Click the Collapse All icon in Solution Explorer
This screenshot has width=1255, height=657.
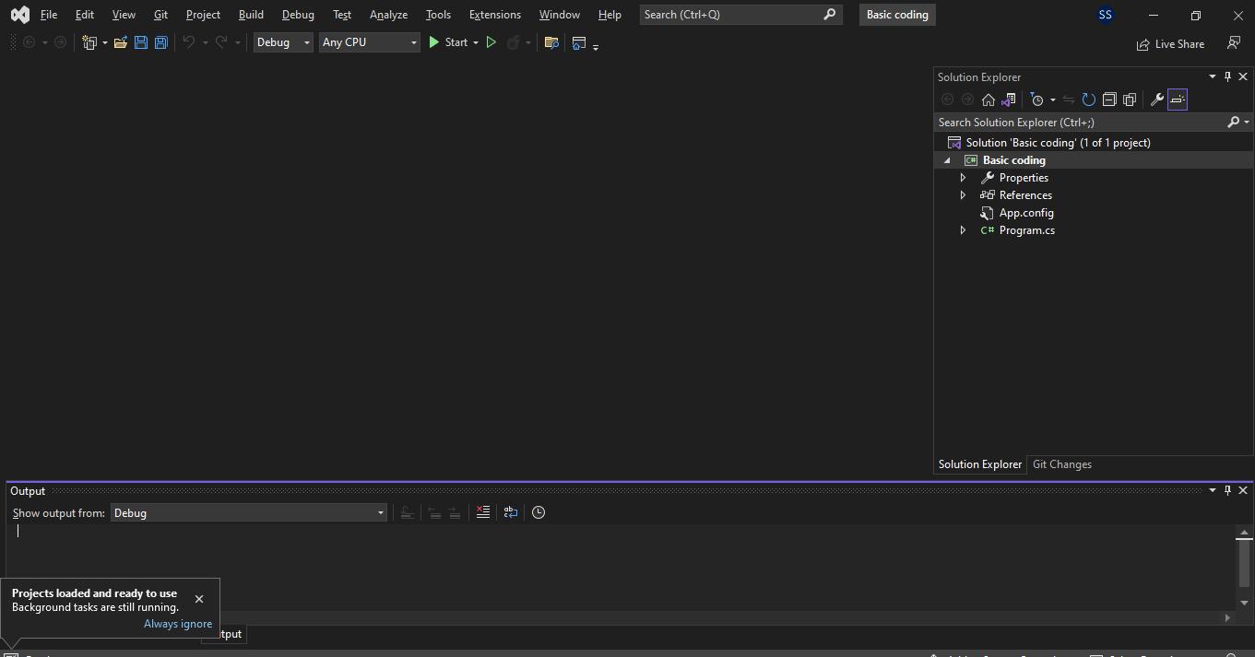[x=1109, y=100]
